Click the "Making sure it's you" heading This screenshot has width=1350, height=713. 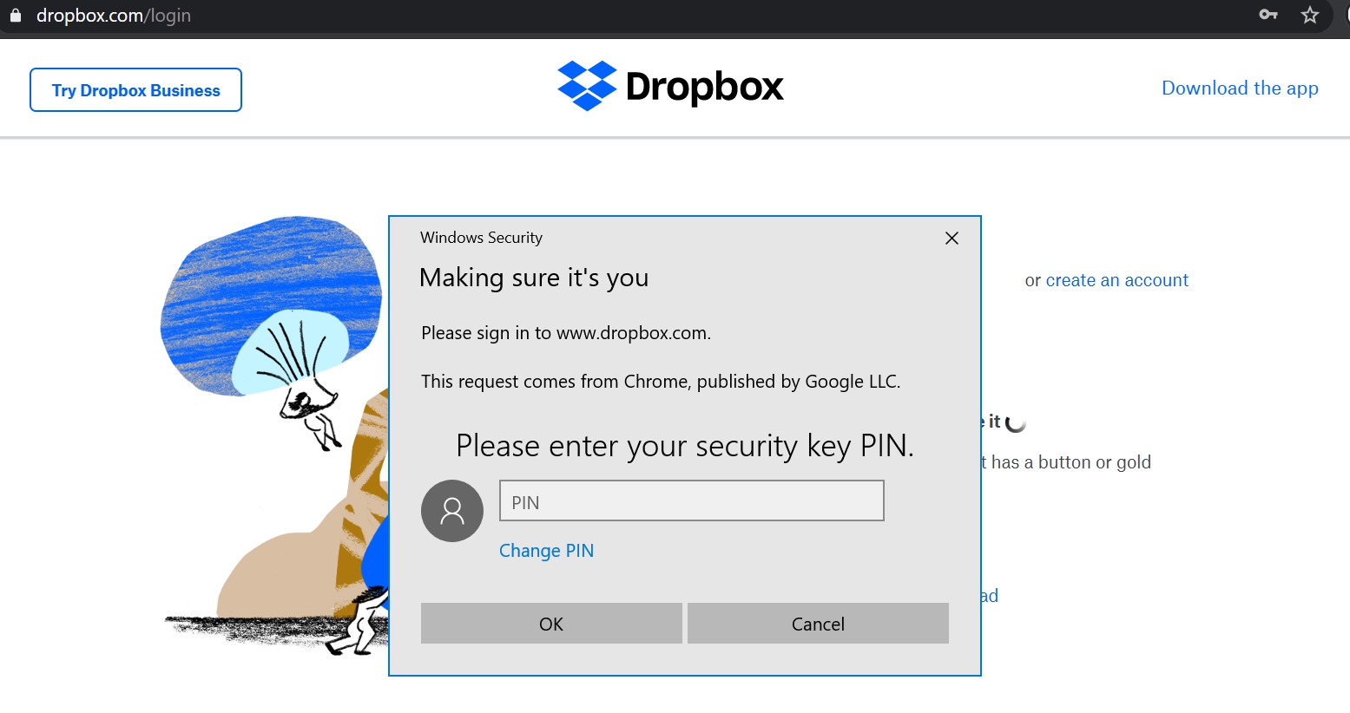point(534,278)
